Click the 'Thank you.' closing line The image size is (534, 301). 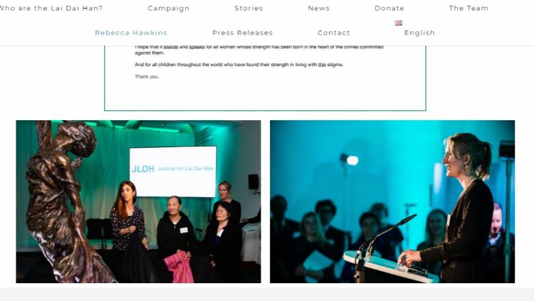click(147, 77)
